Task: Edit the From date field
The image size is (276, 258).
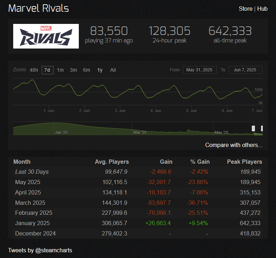Action: pos(200,70)
